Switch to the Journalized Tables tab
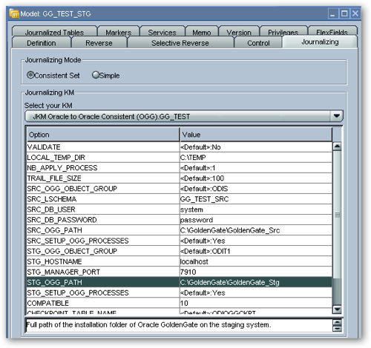The image size is (371, 348). point(54,31)
